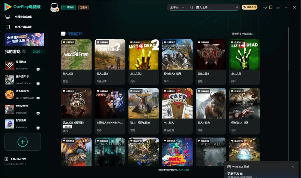Open the main menu list icon
Screen dimensions: 301x178
[278, 7]
